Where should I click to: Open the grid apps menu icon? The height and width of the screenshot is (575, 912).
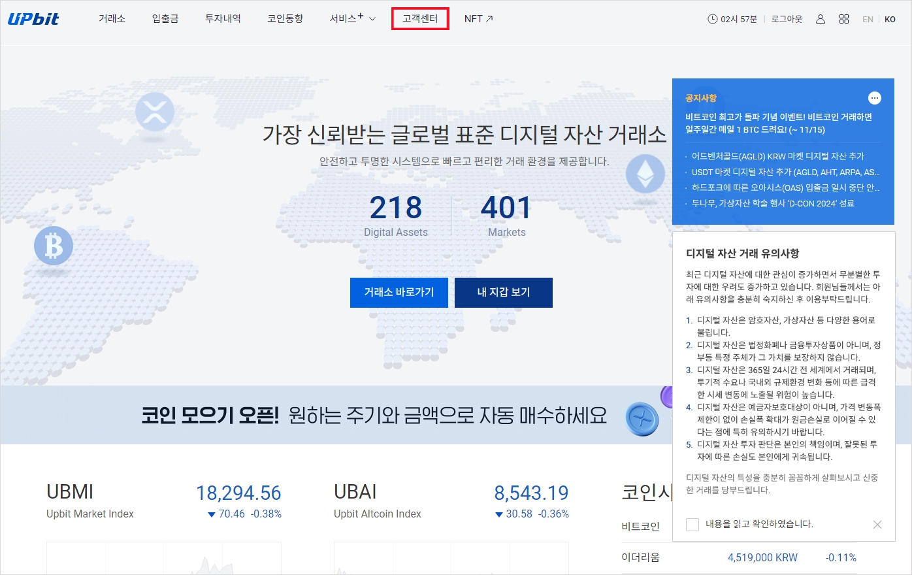point(844,19)
